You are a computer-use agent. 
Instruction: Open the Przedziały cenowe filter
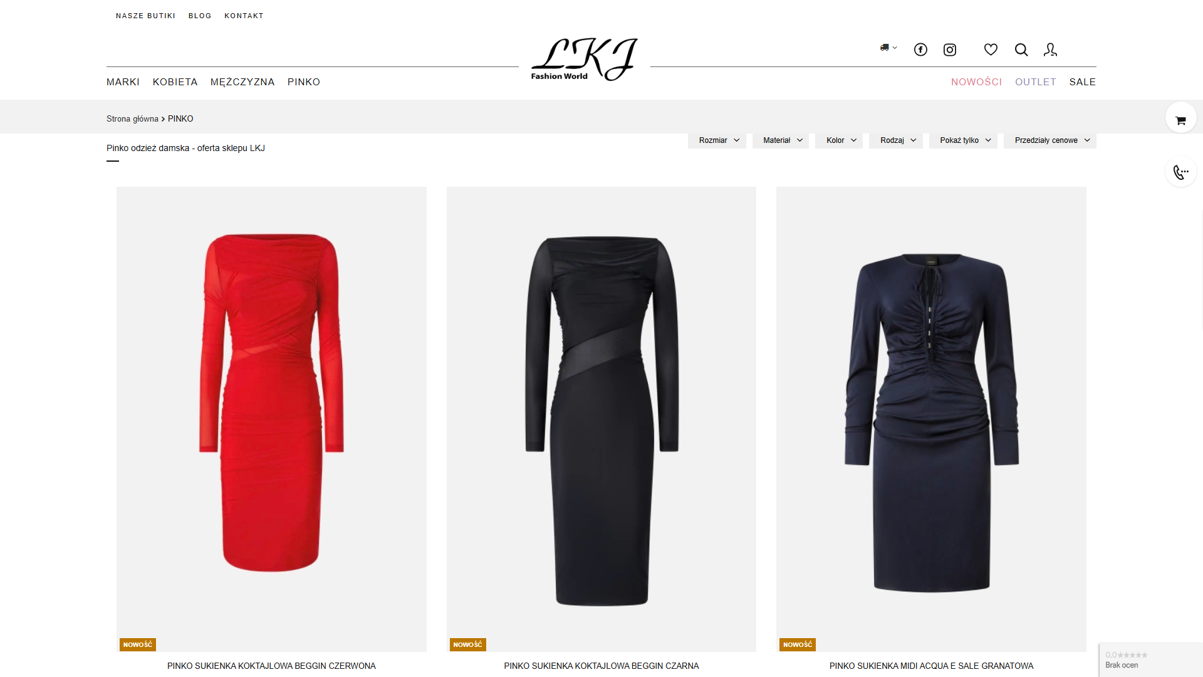click(1050, 140)
